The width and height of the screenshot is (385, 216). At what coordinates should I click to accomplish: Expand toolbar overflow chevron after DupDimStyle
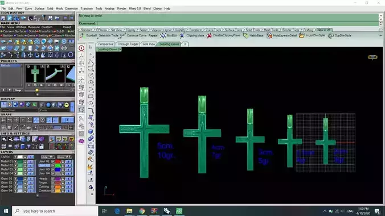[x=380, y=36]
